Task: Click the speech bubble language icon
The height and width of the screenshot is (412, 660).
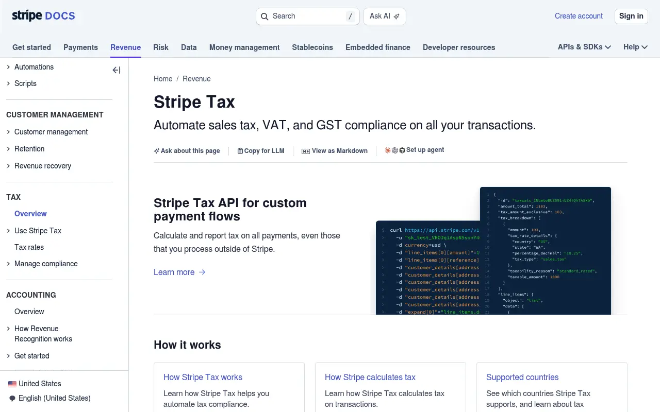Action: 12,398
